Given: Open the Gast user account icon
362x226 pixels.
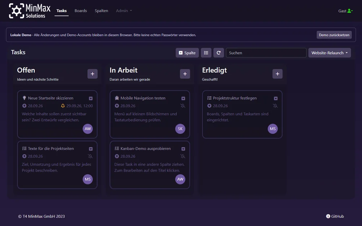Looking at the screenshot, I should (350, 10).
